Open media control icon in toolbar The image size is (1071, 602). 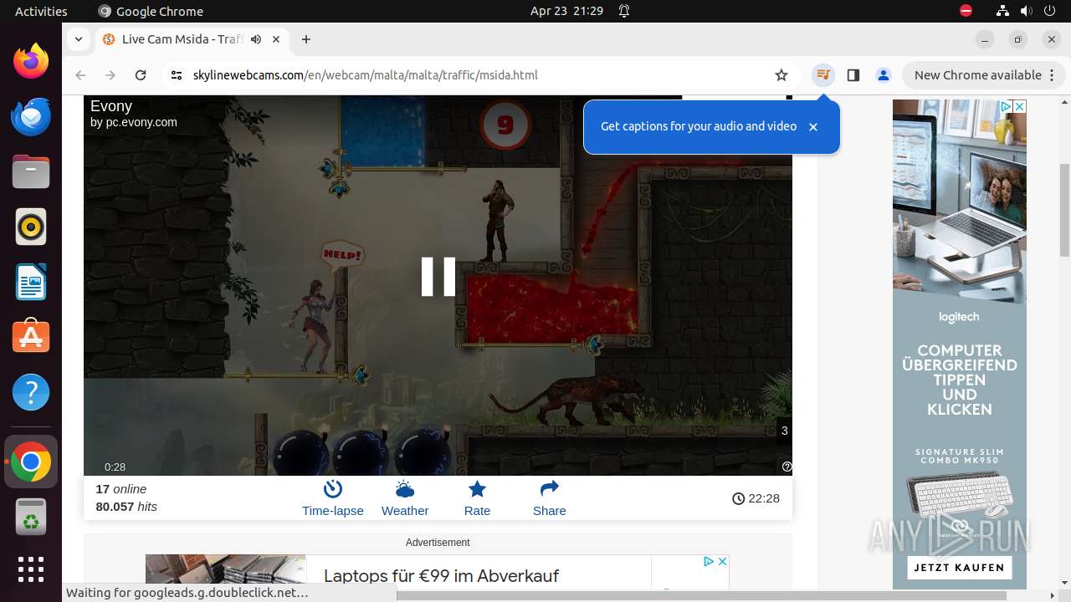point(823,75)
